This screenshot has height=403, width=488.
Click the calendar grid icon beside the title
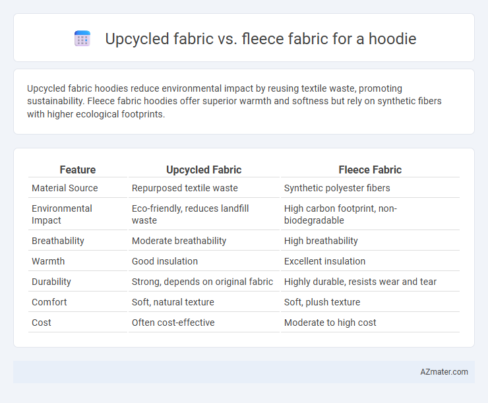[82, 39]
